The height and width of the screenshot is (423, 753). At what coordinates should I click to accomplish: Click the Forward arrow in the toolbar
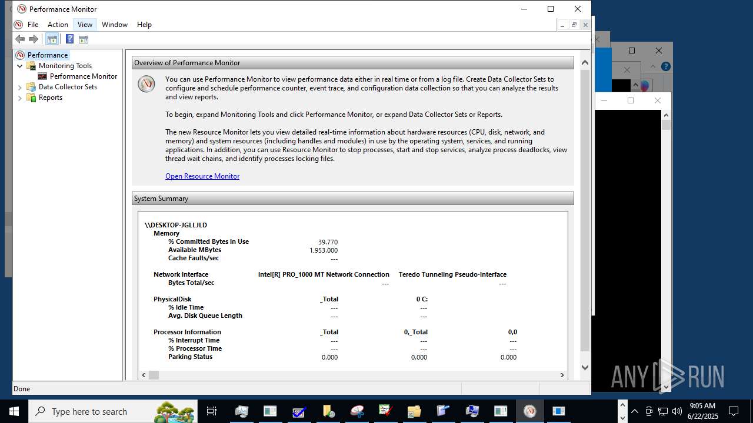34,39
